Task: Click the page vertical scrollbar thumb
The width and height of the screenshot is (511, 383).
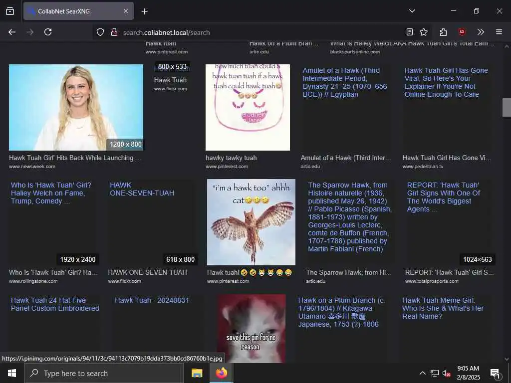Action: [x=507, y=108]
